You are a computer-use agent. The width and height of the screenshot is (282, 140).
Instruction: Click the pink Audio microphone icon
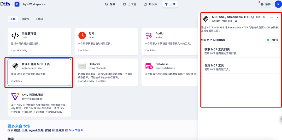(x=149, y=35)
